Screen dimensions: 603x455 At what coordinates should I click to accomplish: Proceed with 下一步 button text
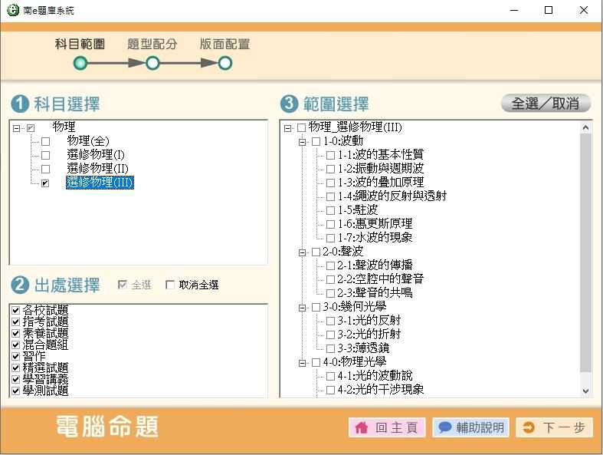coord(564,427)
